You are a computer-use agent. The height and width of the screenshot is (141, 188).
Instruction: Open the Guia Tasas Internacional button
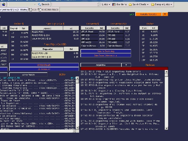point(106,55)
